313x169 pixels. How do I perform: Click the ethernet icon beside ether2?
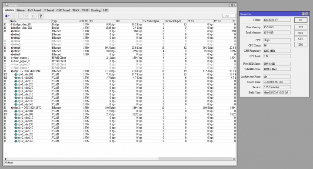click(x=12, y=34)
